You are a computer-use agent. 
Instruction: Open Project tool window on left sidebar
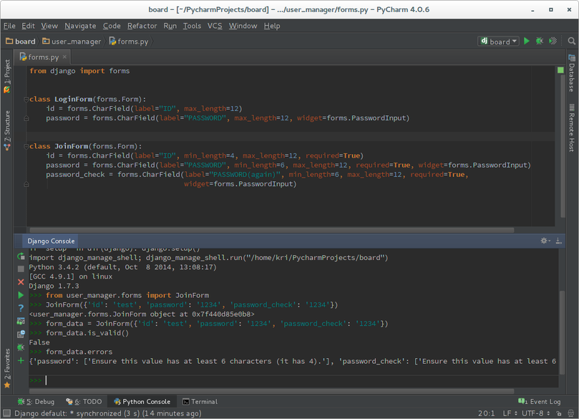(x=7, y=76)
